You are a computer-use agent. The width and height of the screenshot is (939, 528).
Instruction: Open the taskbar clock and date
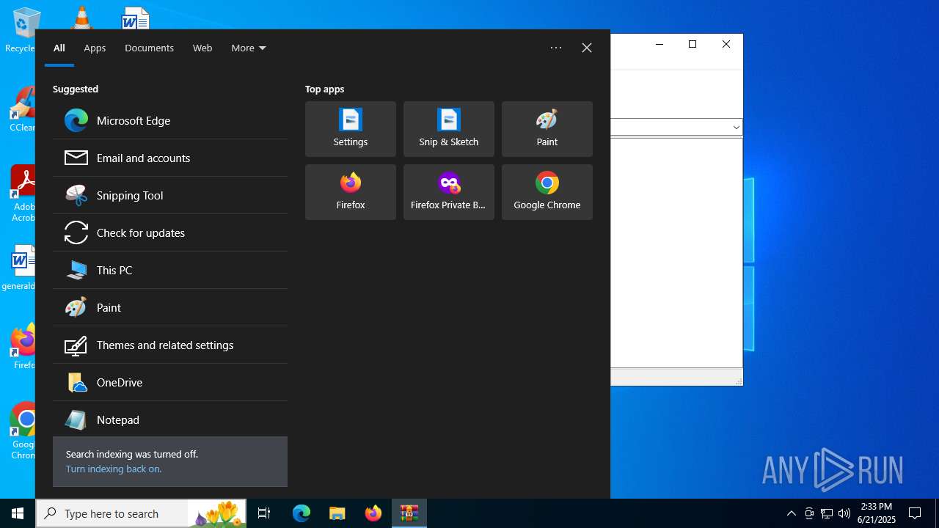tap(877, 513)
